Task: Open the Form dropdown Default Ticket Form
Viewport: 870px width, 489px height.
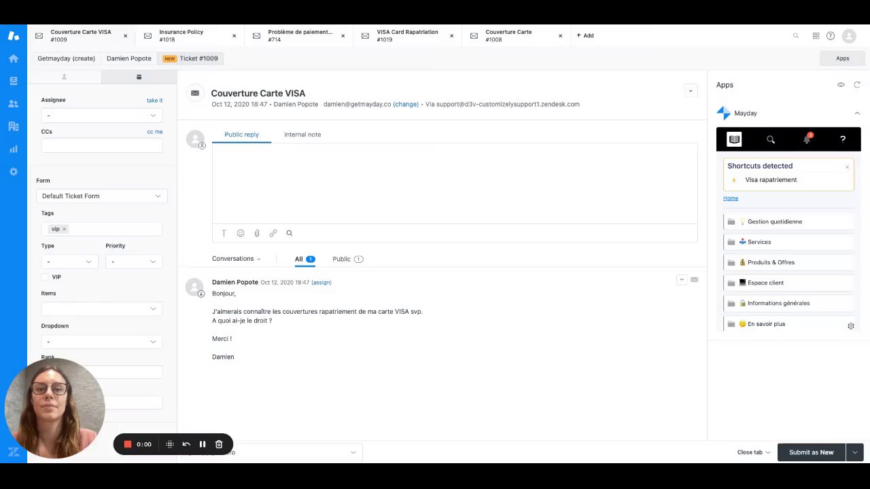Action: point(102,196)
